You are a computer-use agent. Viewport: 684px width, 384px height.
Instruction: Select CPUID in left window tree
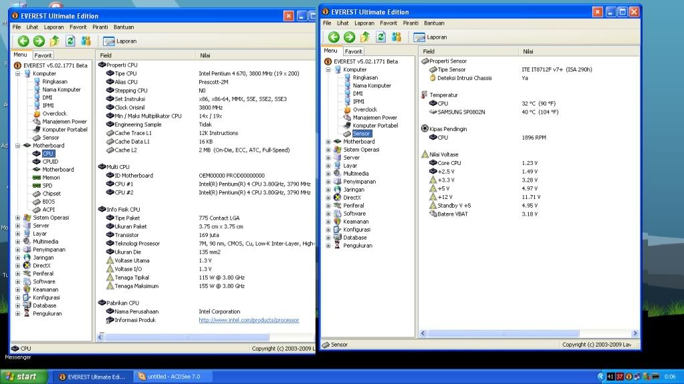click(49, 161)
